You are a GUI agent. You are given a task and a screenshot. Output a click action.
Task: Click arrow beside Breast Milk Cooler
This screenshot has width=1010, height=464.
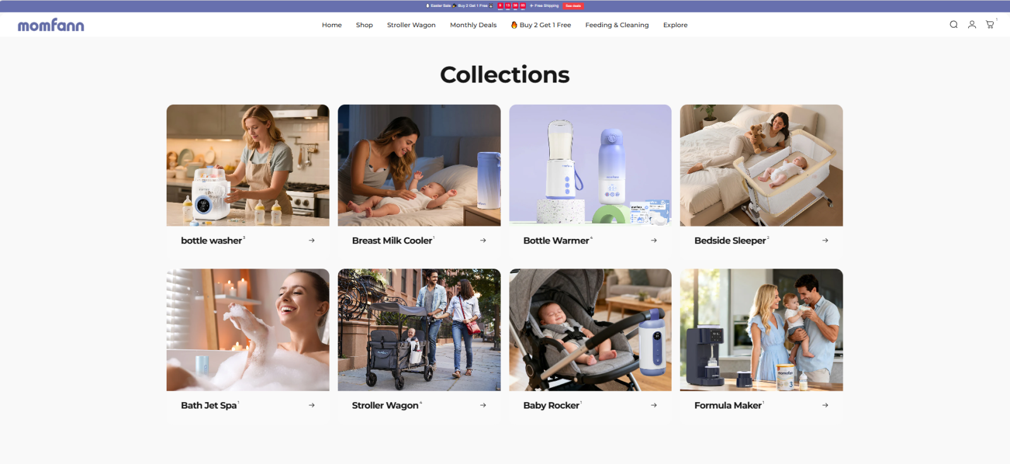(483, 240)
